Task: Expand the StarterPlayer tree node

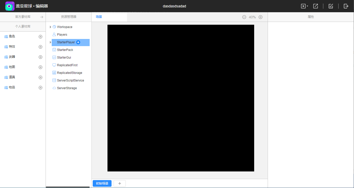Action: 50,42
